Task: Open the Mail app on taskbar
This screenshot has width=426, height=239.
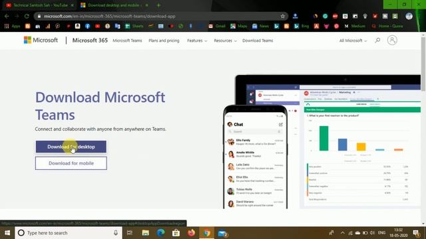Action: coord(222,233)
